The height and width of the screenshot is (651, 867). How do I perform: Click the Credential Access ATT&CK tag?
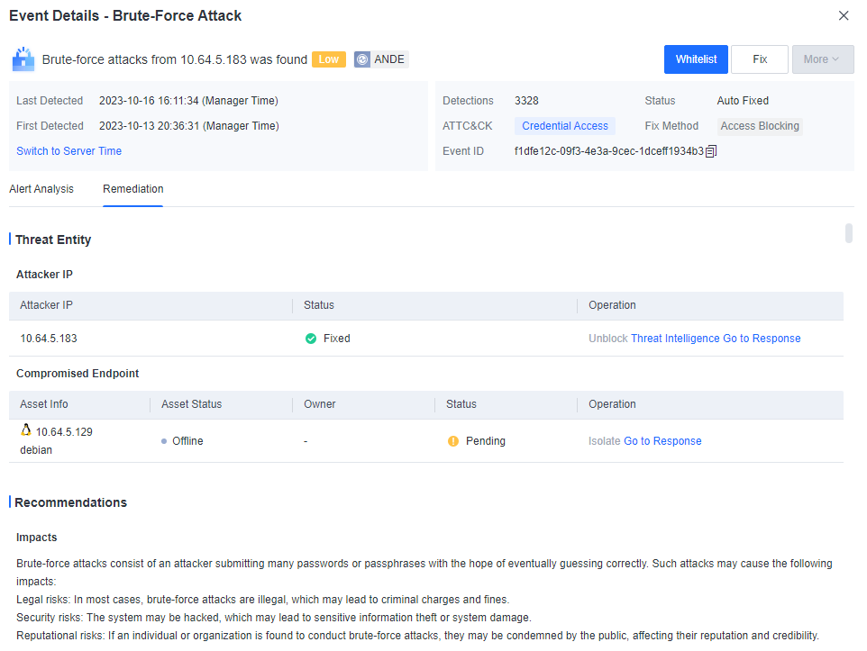[565, 126]
